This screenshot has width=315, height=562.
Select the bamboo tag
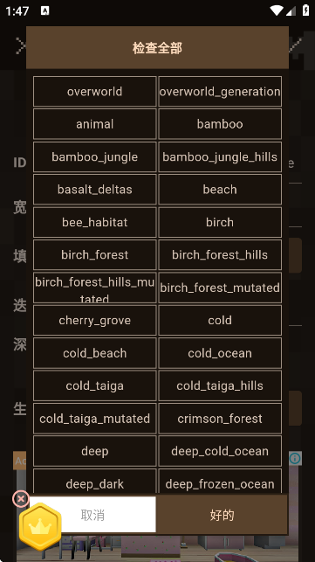pos(220,124)
